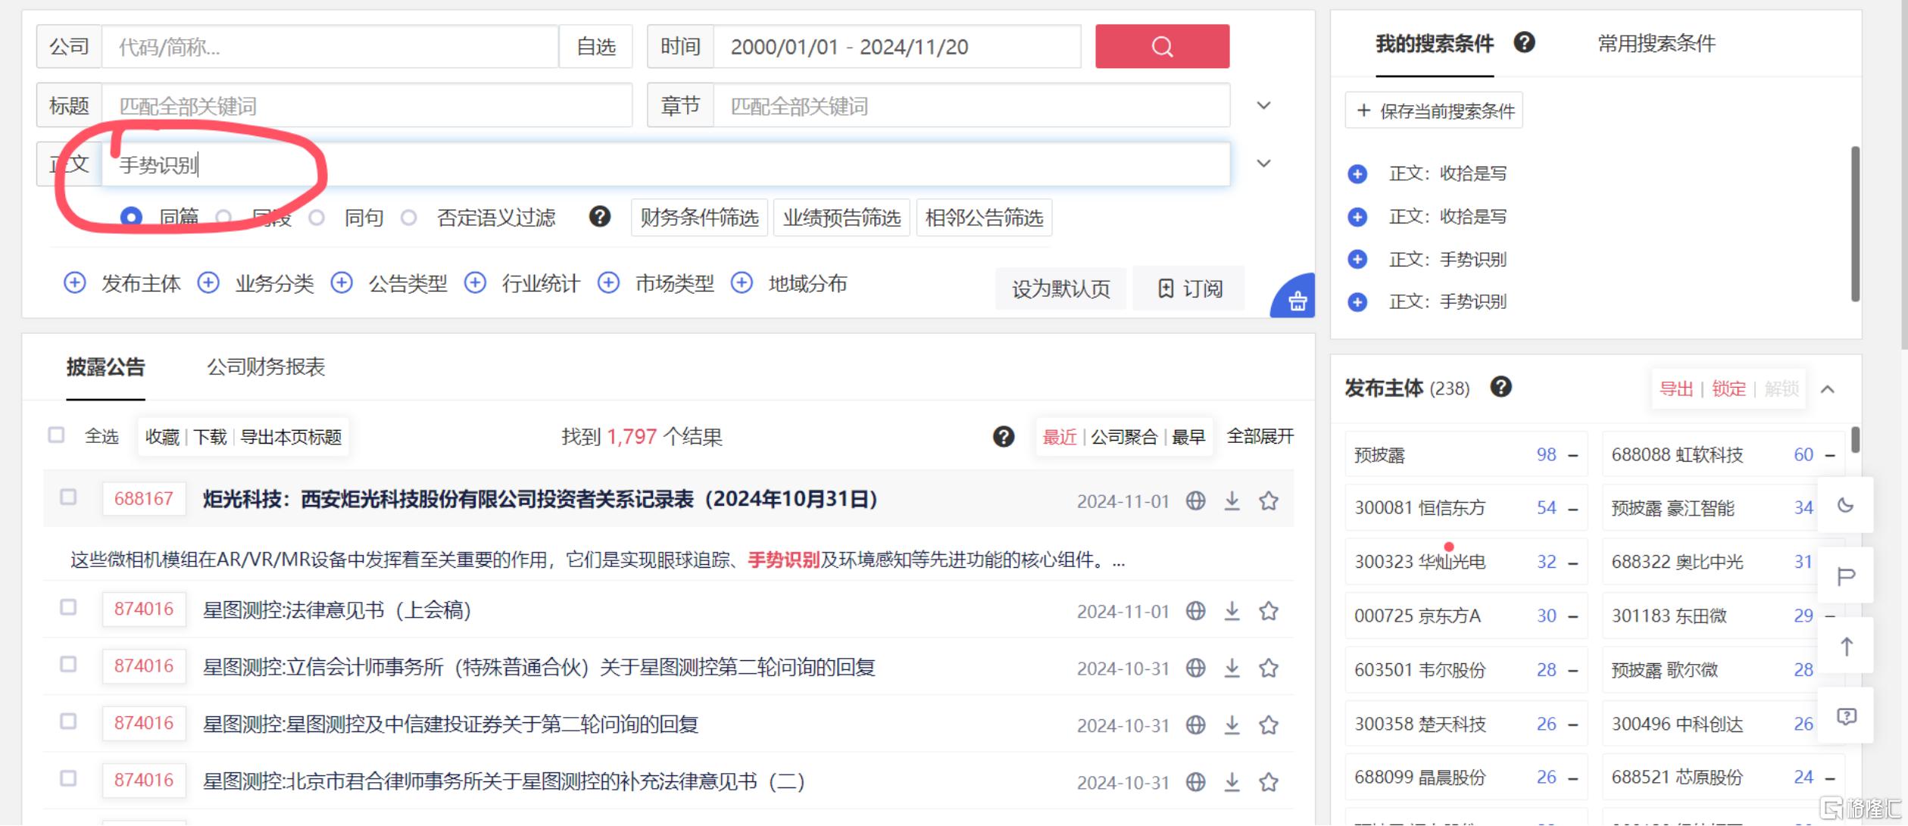Check the 全选 checkbox
Viewport: 1908px width, 826px height.
pyautogui.click(x=56, y=435)
